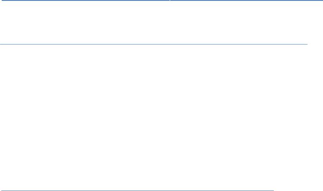Click the gap between the top blue segments
The width and height of the screenshot is (323, 191).
(x=170, y=0)
